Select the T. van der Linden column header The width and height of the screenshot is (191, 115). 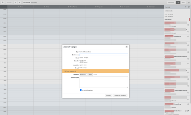125,7
